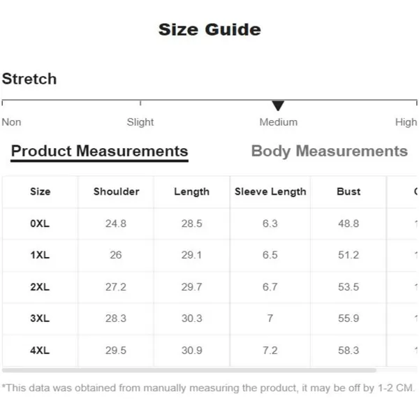
Task: Click the Slight stretch label
Action: point(140,122)
